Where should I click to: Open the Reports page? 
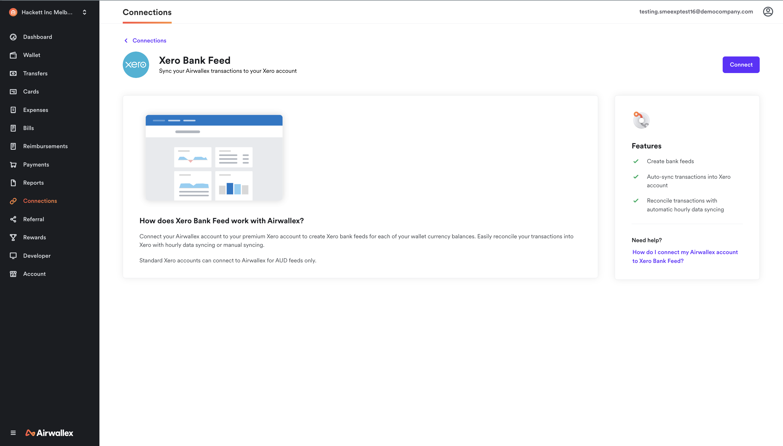pyautogui.click(x=33, y=183)
